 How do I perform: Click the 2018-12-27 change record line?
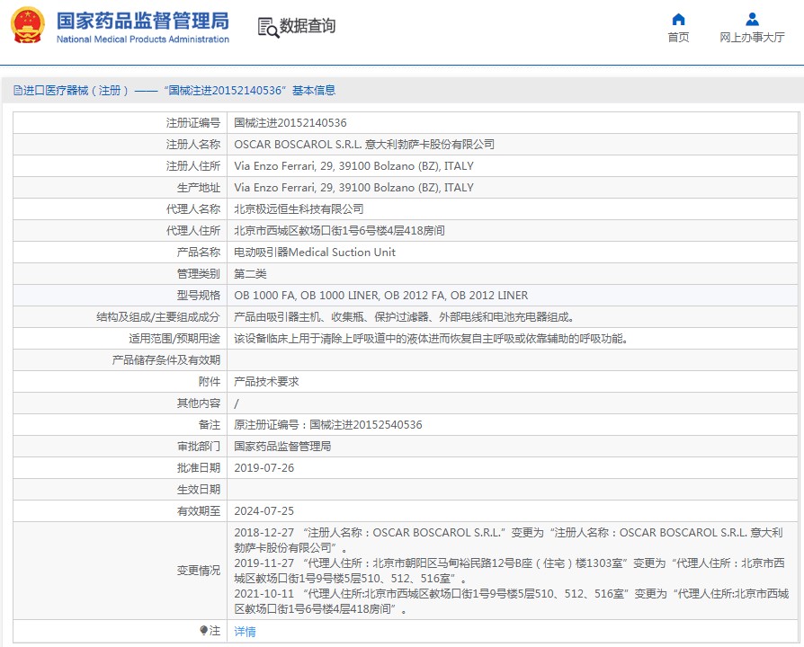pyautogui.click(x=509, y=540)
